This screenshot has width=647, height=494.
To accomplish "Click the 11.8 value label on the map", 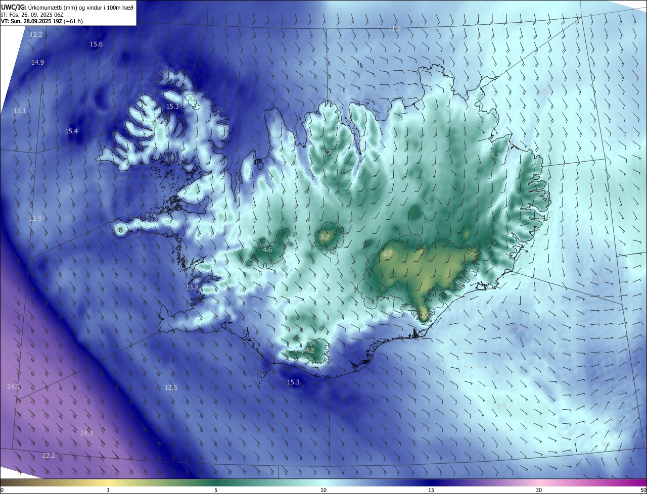I will [x=394, y=29].
